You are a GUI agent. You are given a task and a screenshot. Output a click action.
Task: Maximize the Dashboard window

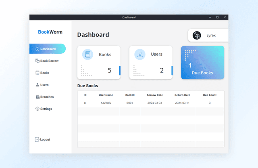click(217, 17)
